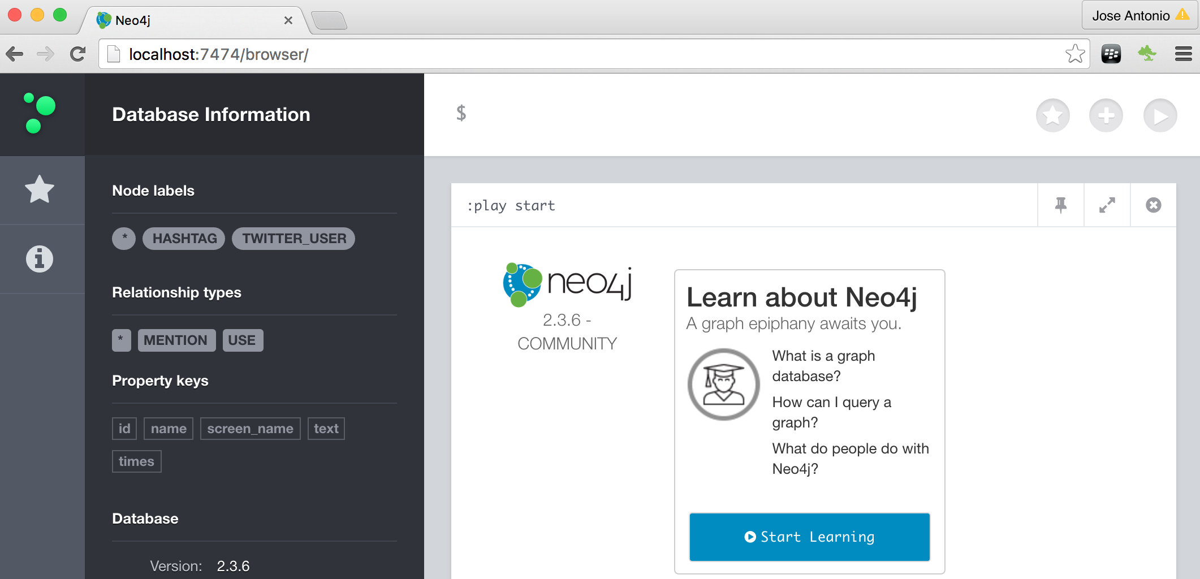
Task: Select the USE relationship type
Action: coord(243,340)
